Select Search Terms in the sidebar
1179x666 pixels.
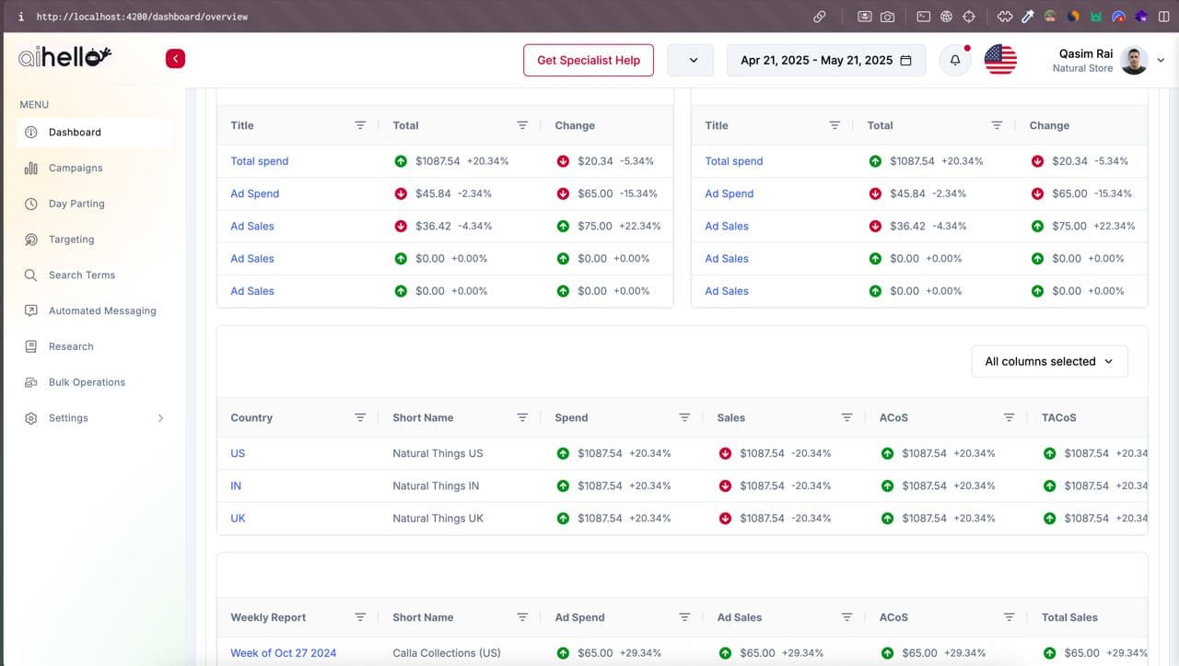(82, 275)
